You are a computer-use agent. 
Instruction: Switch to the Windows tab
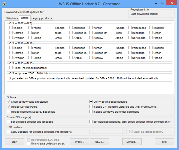click(x=12, y=18)
